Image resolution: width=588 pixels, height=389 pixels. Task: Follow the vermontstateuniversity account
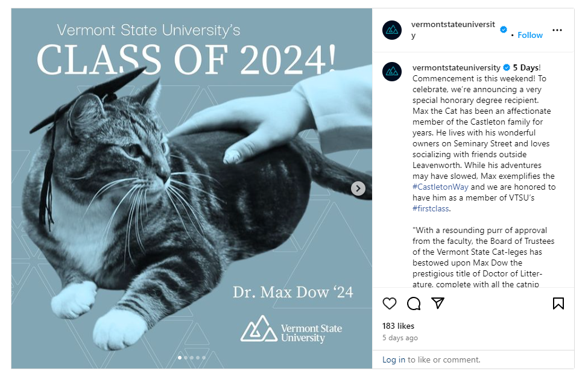pos(530,35)
